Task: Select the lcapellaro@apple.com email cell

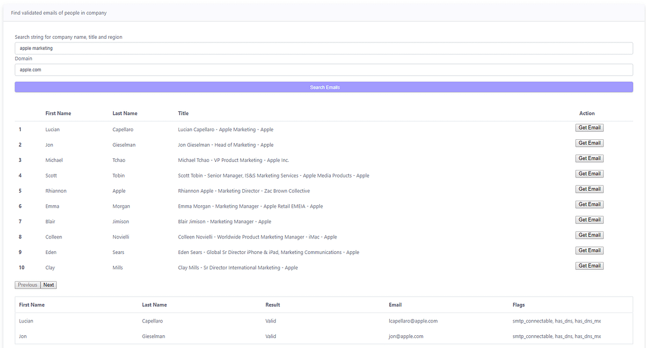Action: 413,321
